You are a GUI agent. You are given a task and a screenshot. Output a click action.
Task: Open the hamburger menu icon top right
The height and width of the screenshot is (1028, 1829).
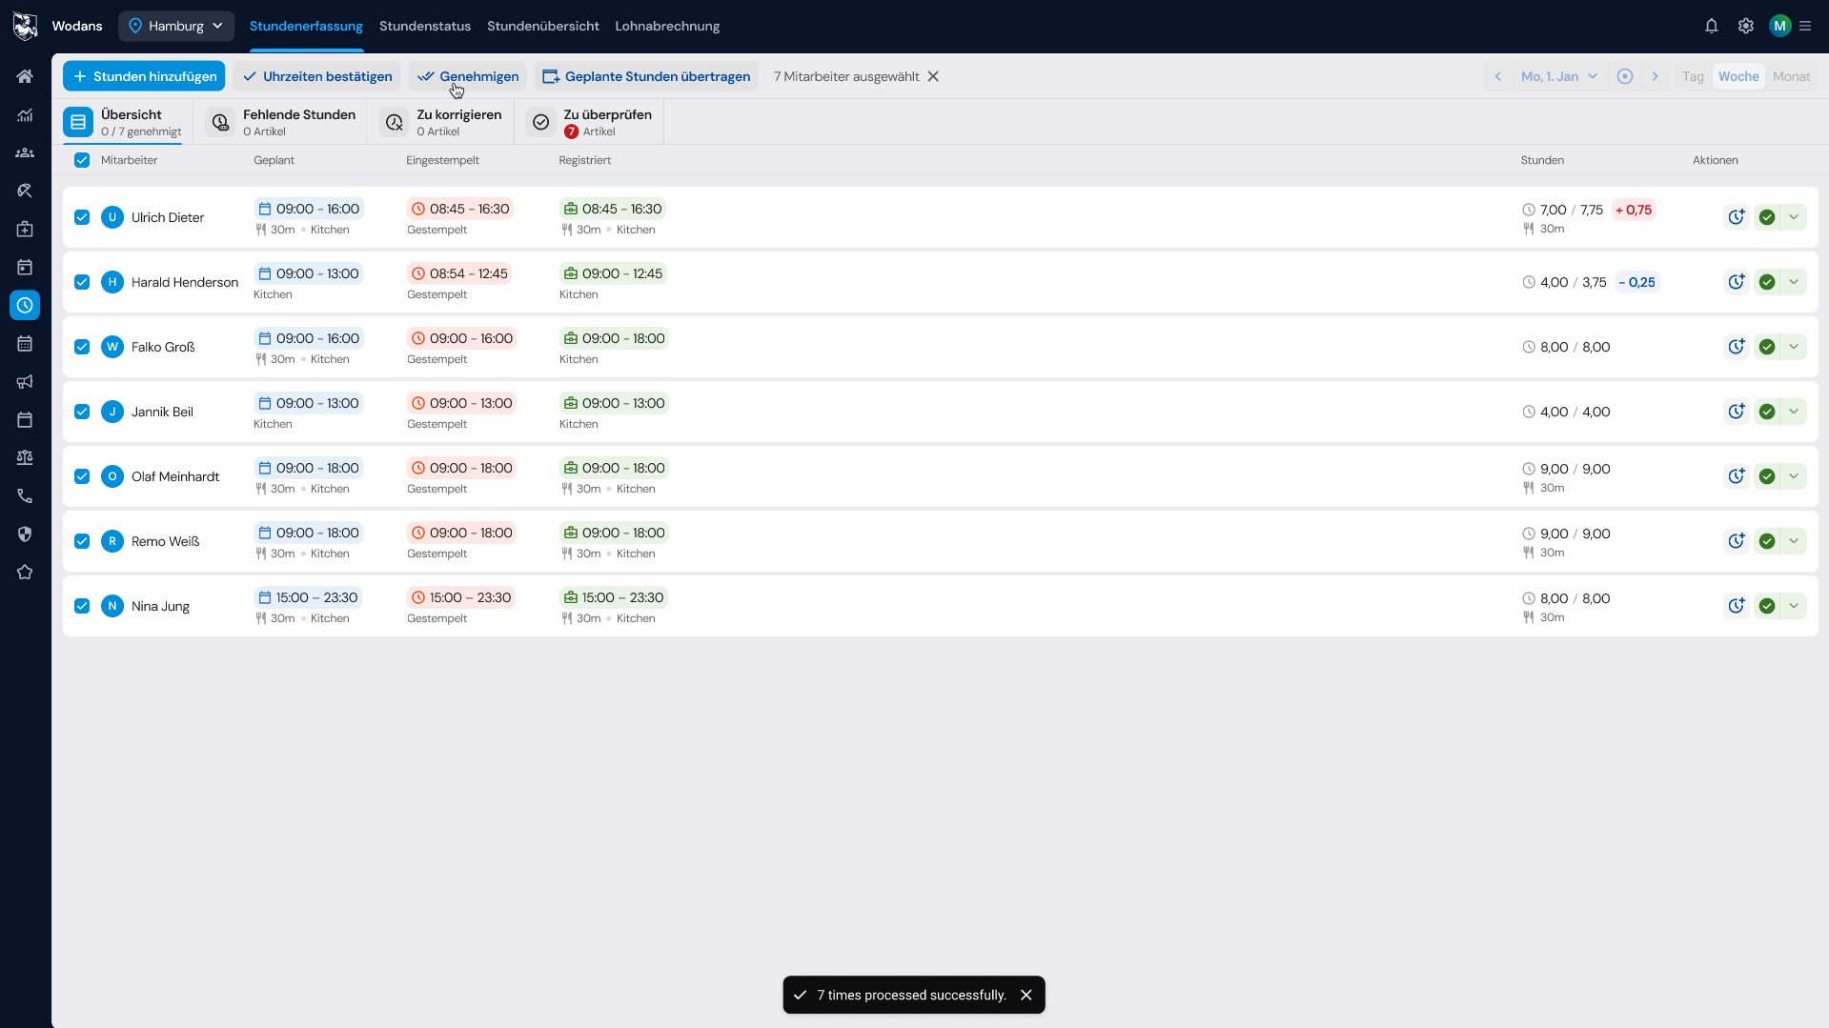coord(1805,26)
